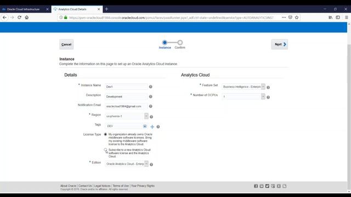Click the Instance Name input field
The image size is (351, 197).
(126, 86)
